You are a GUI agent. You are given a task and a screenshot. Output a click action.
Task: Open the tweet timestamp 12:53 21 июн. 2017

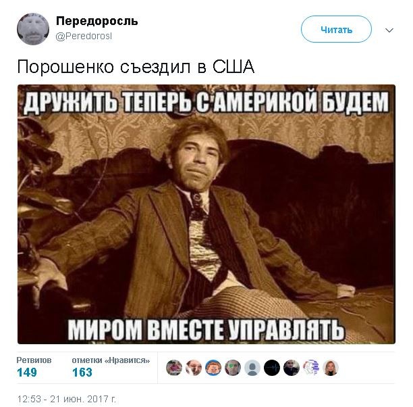pos(67,399)
